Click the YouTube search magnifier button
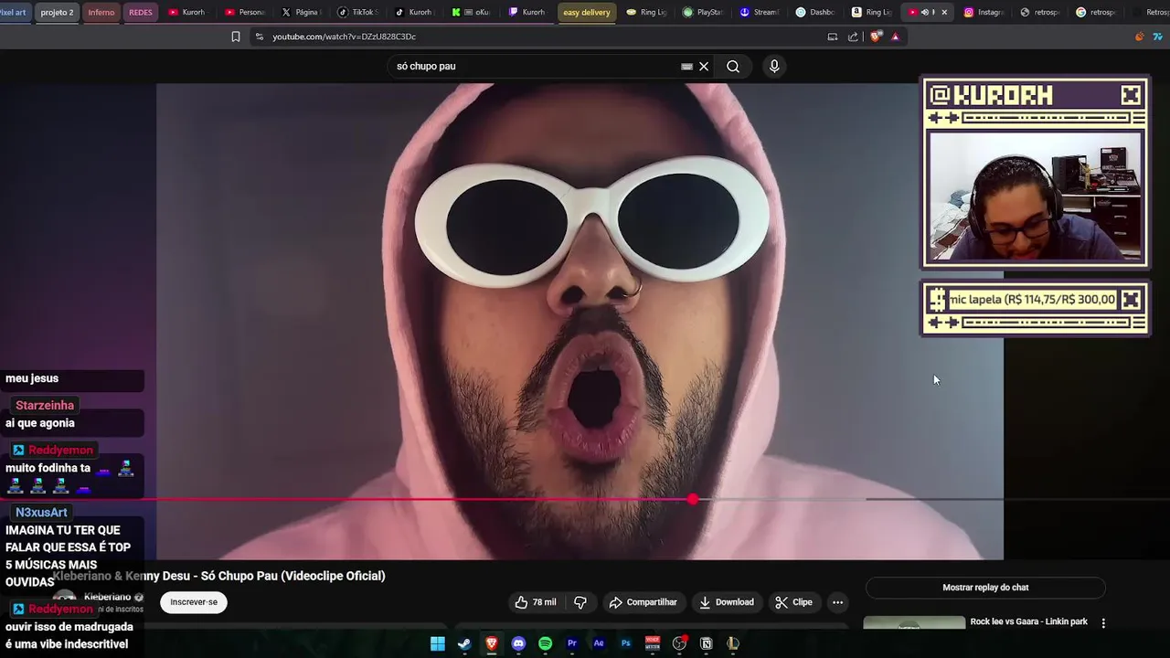This screenshot has height=658, width=1170. tap(733, 66)
